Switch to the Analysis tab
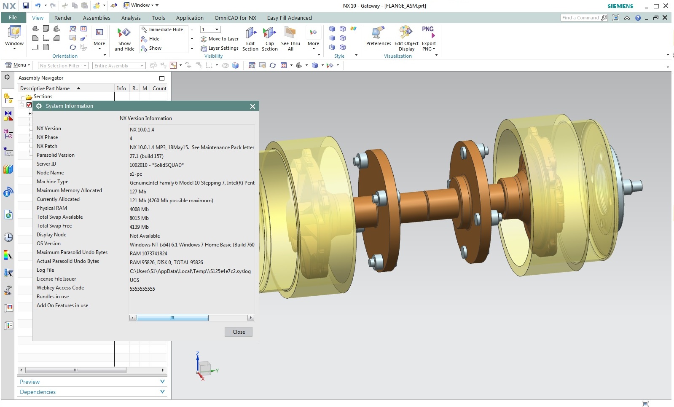 [x=131, y=18]
